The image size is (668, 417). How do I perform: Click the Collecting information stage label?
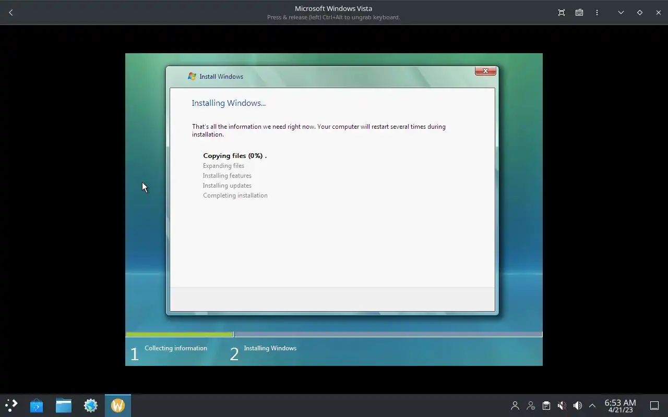click(176, 348)
